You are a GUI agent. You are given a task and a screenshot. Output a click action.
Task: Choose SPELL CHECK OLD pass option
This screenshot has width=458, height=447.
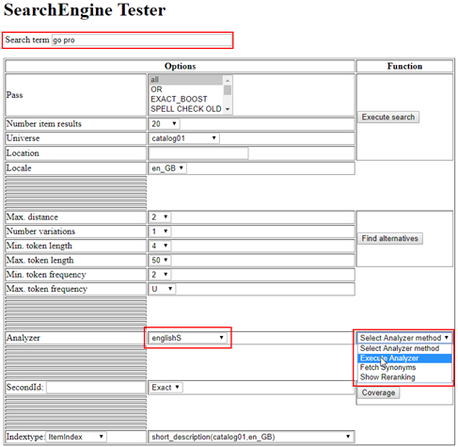[186, 109]
